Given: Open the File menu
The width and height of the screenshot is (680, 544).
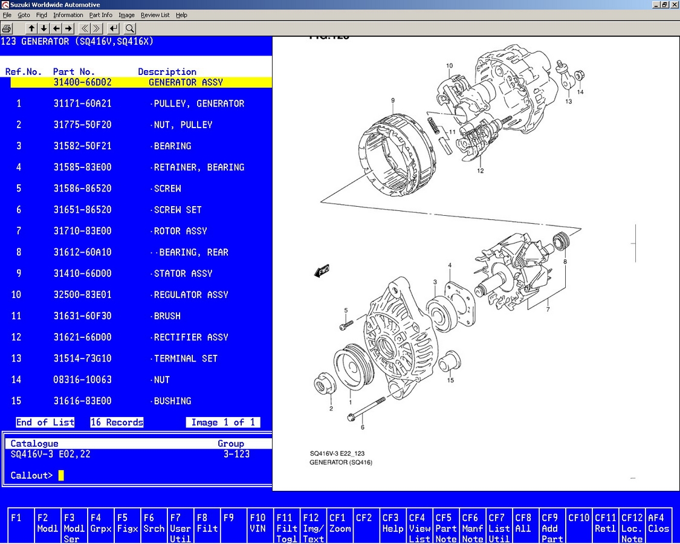Looking at the screenshot, I should tap(7, 15).
